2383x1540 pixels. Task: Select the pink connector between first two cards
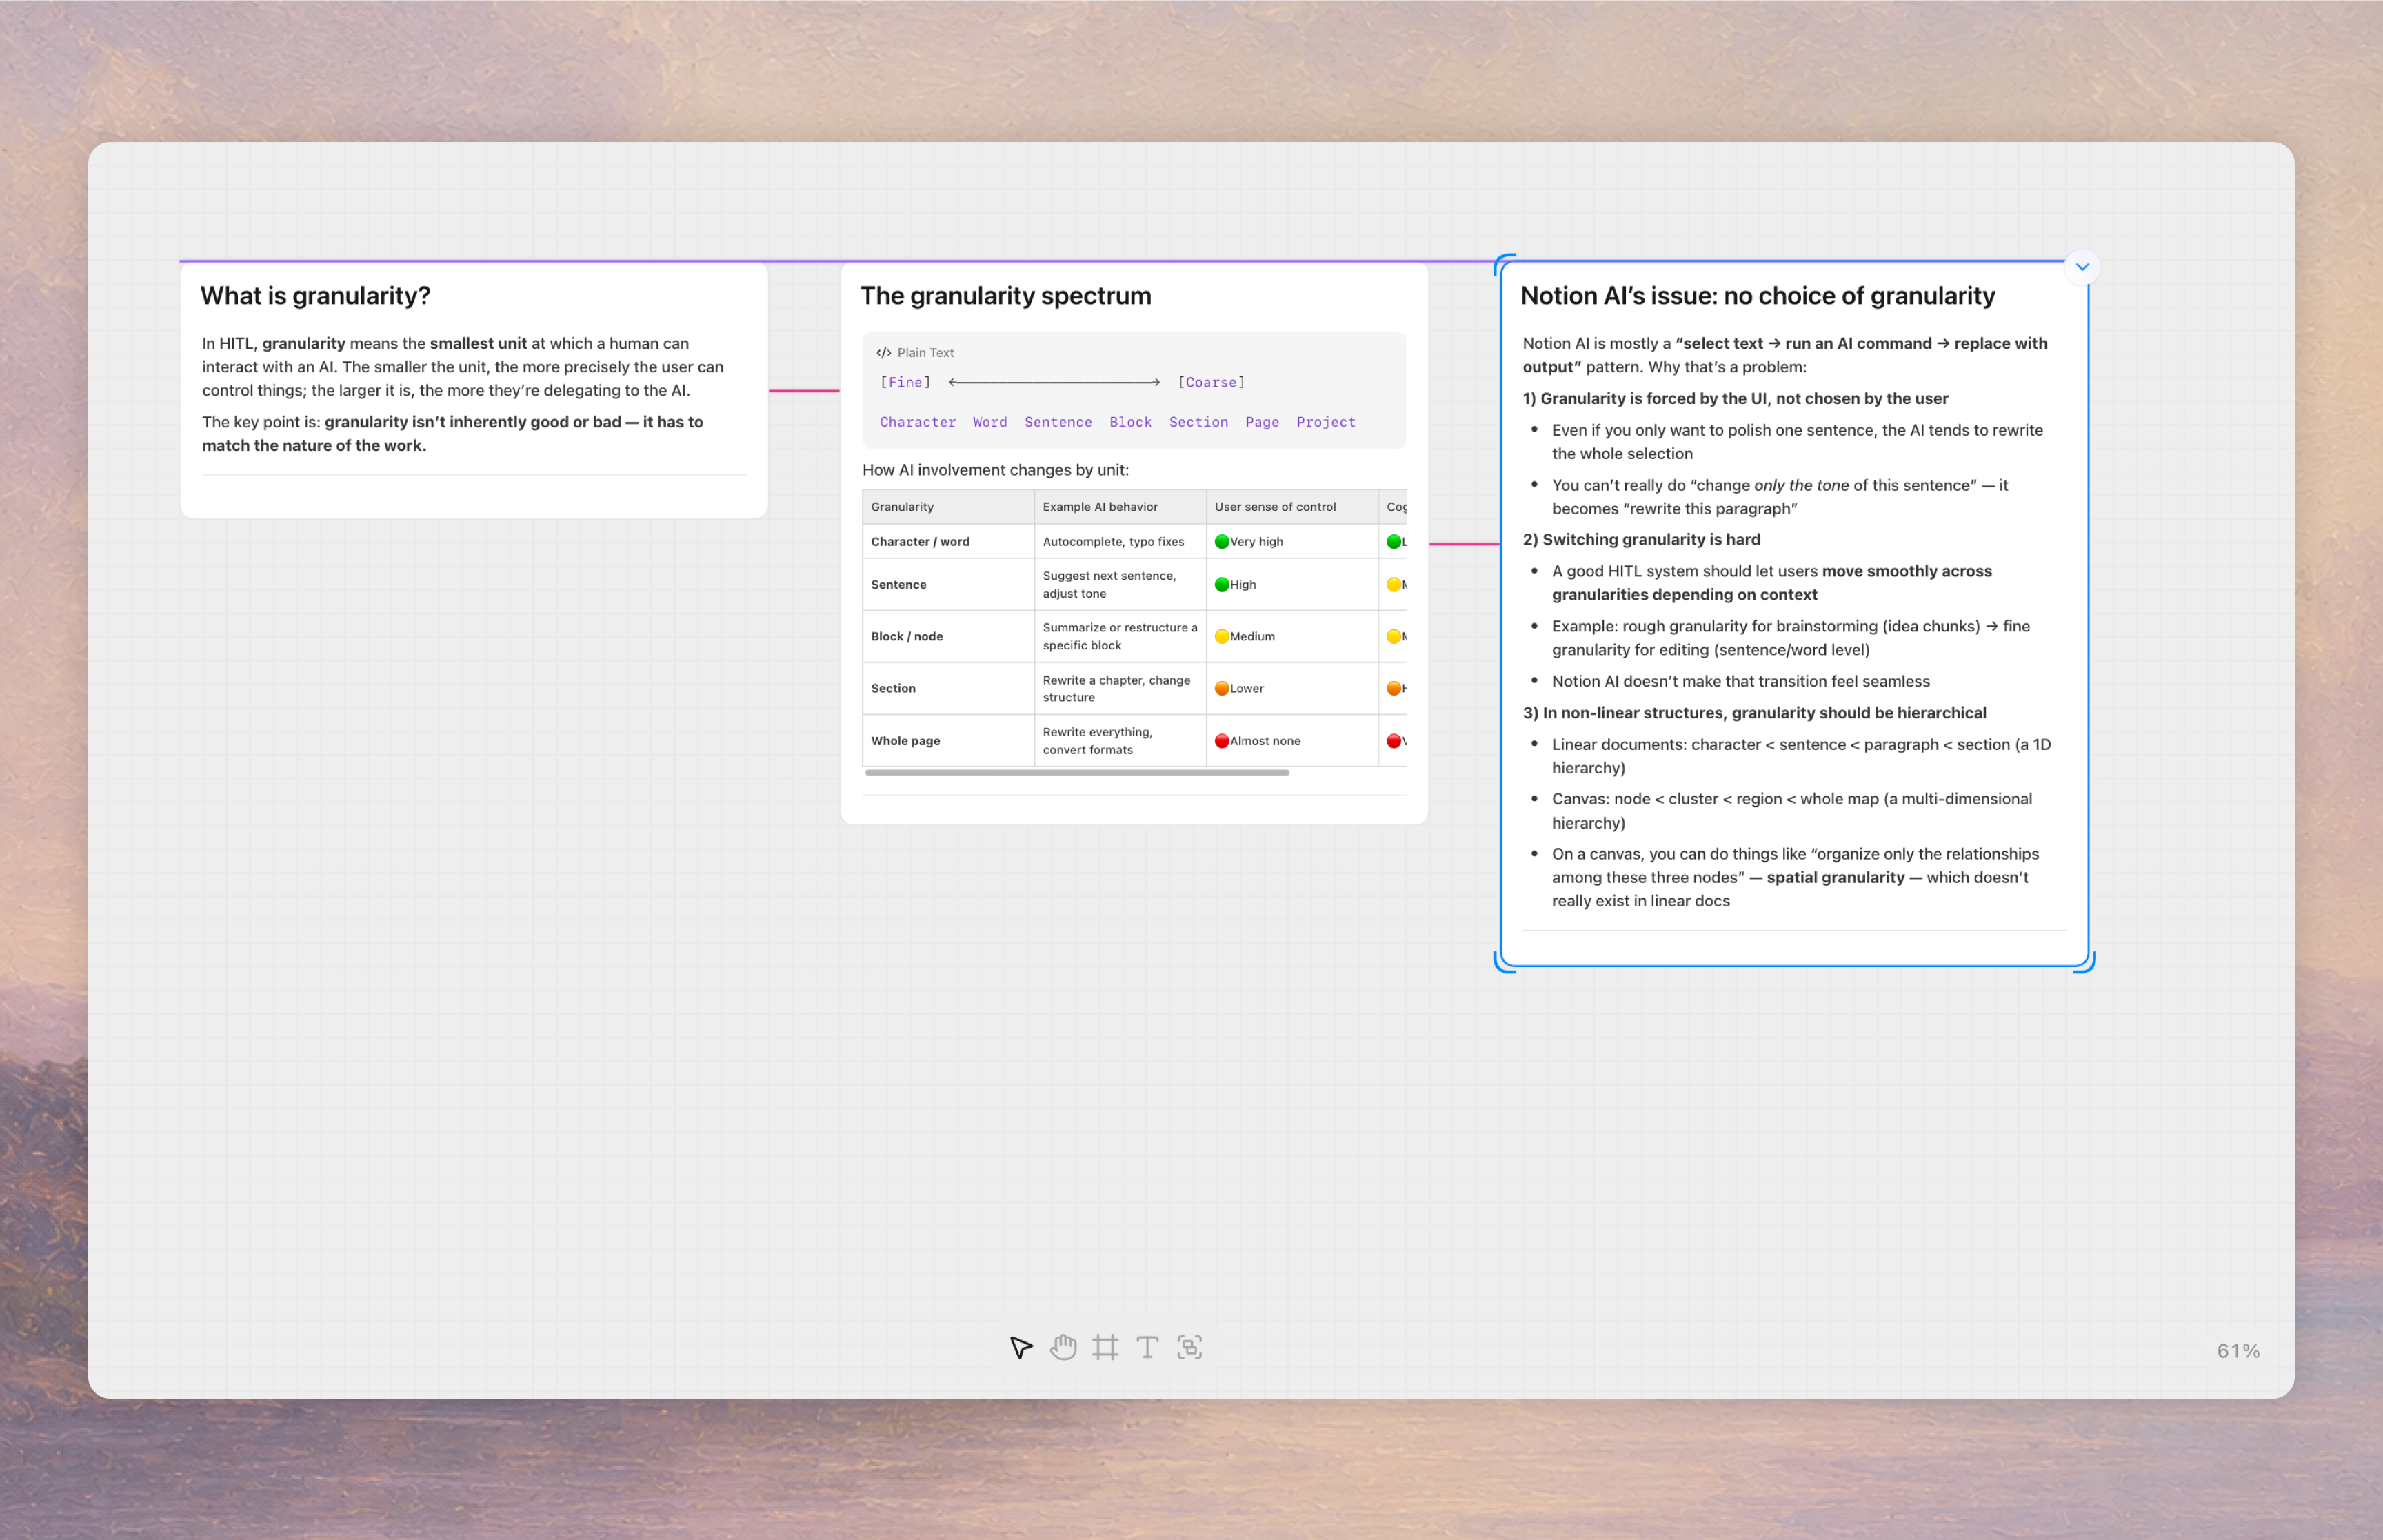(804, 391)
